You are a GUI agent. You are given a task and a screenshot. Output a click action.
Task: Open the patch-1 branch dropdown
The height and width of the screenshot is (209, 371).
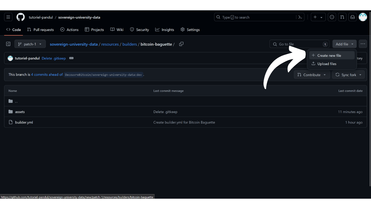[x=30, y=44]
